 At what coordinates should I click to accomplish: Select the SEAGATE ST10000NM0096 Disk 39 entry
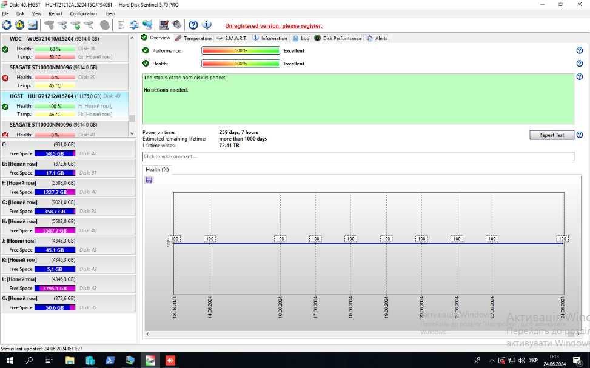(x=65, y=77)
